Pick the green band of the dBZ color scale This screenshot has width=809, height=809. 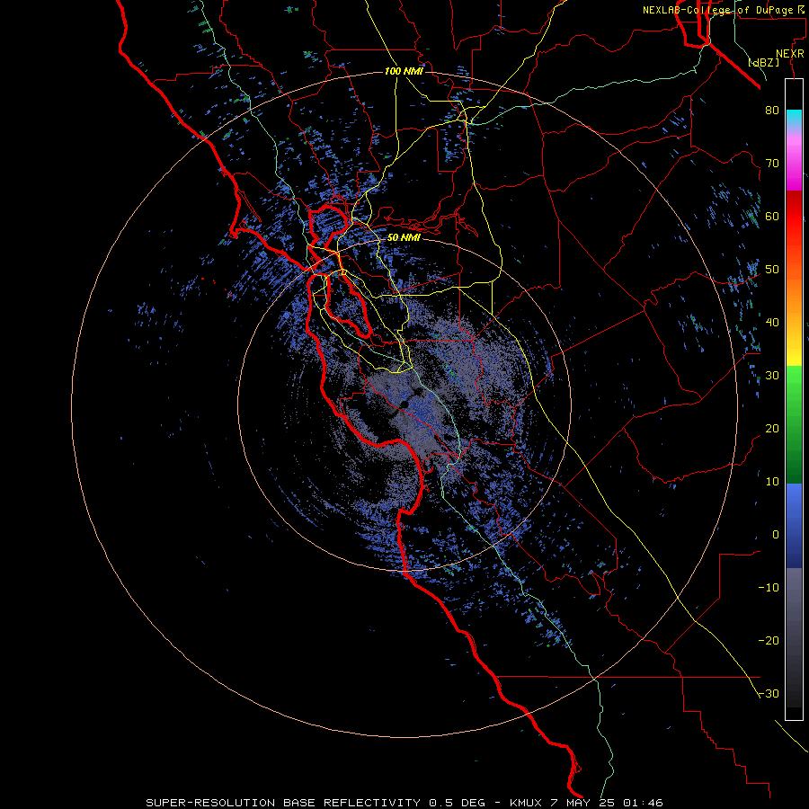point(794,424)
